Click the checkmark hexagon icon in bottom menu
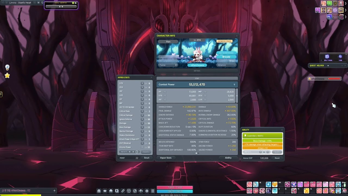The height and width of the screenshot is (196, 348). [135, 191]
